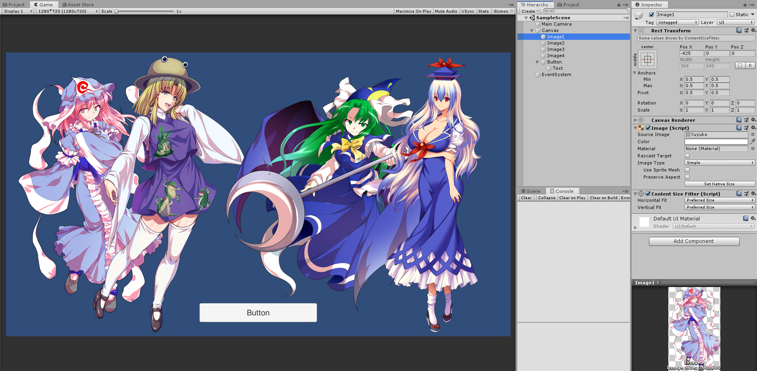Pick Source Image with object picker circle
Image resolution: width=757 pixels, height=371 pixels.
753,134
